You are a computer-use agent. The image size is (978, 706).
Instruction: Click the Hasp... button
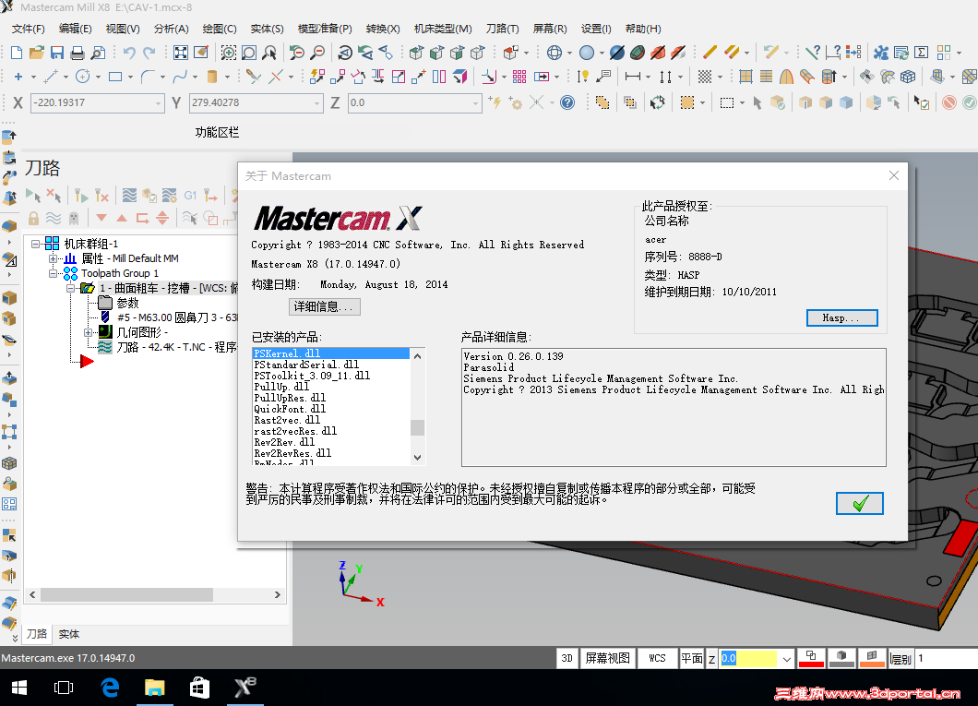click(x=841, y=318)
